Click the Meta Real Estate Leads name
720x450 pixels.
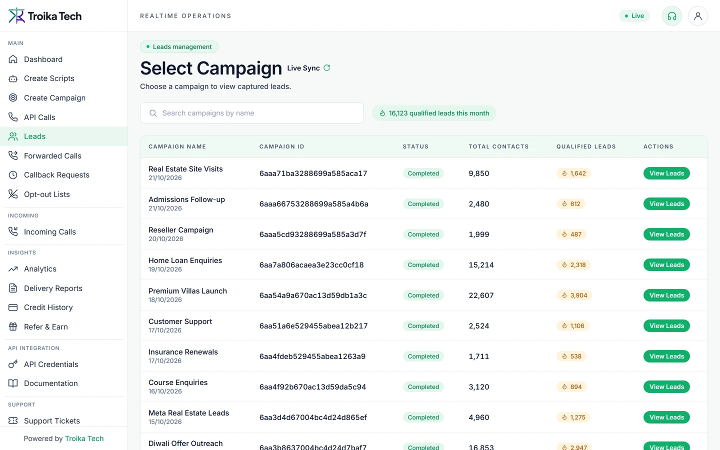click(188, 413)
